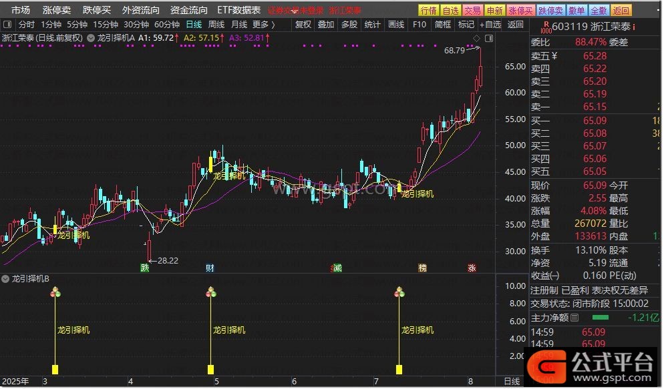Open the F10 company info
Image resolution: width=664 pixels, height=389 pixels.
click(420, 25)
